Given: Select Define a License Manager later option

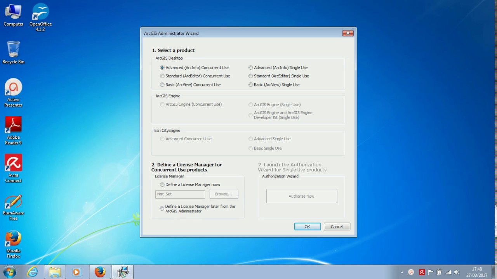Looking at the screenshot, I should pos(198,209).
